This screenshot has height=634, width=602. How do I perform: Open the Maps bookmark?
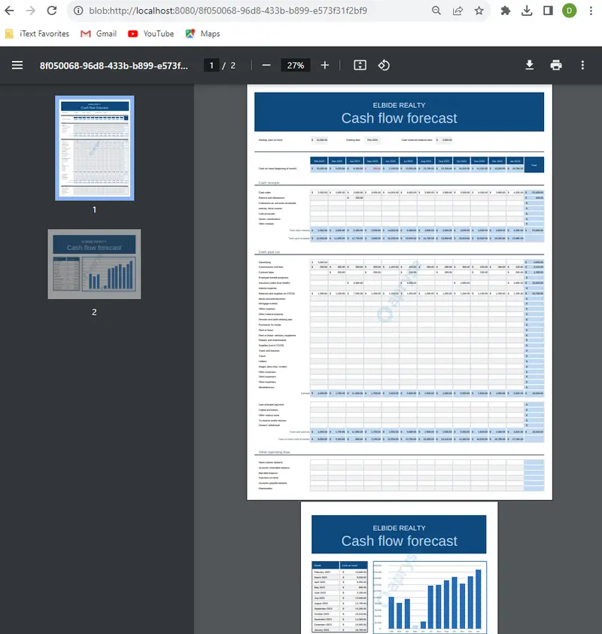pos(203,34)
